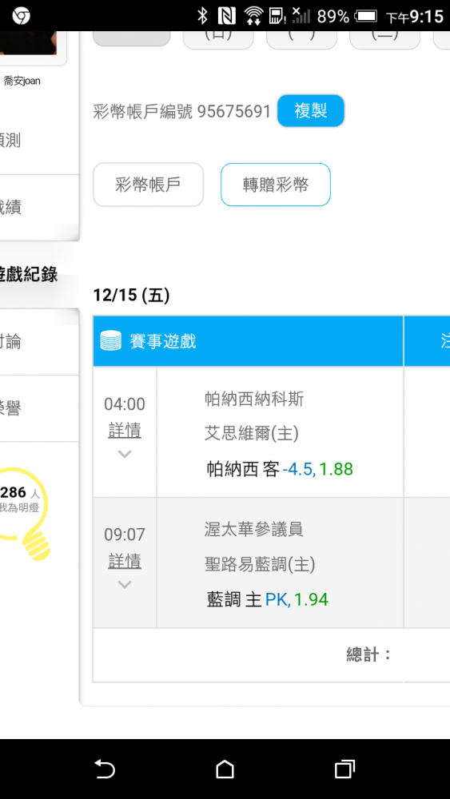Viewport: 450px width, 799px height.
Task: Click the 複製 button to copy account number
Action: pyautogui.click(x=311, y=110)
